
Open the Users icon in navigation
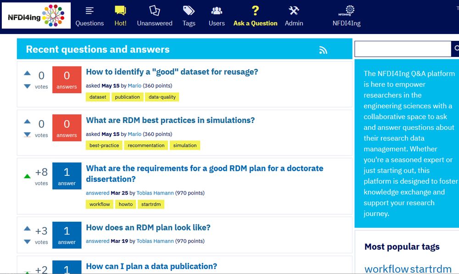click(217, 11)
